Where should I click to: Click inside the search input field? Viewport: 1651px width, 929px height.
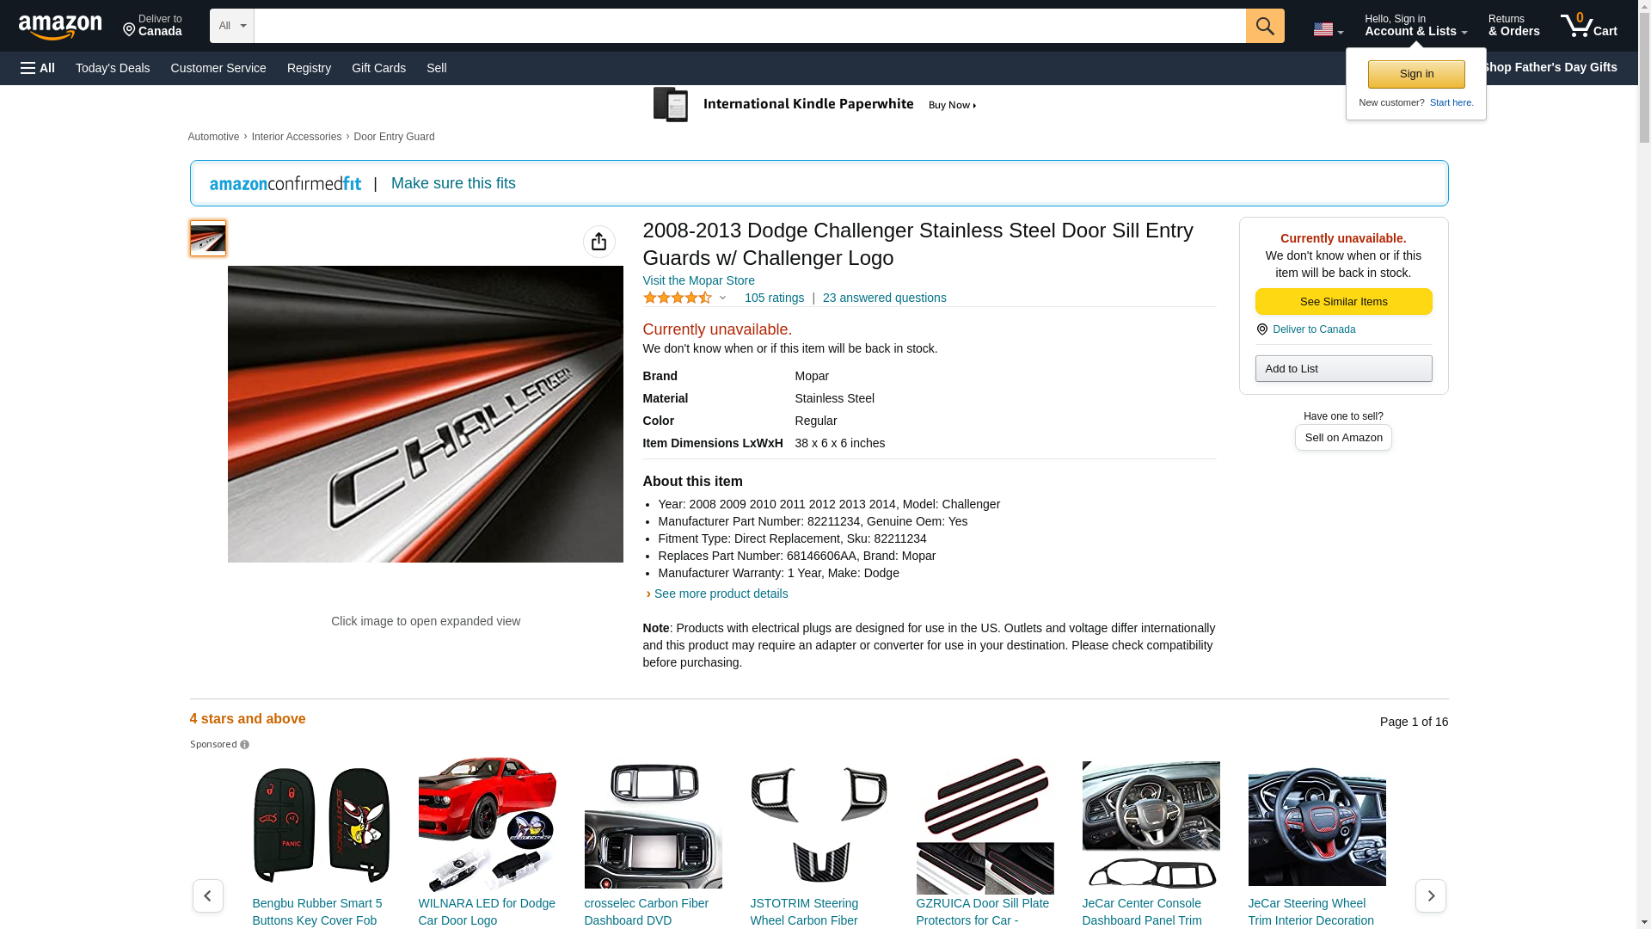748,26
